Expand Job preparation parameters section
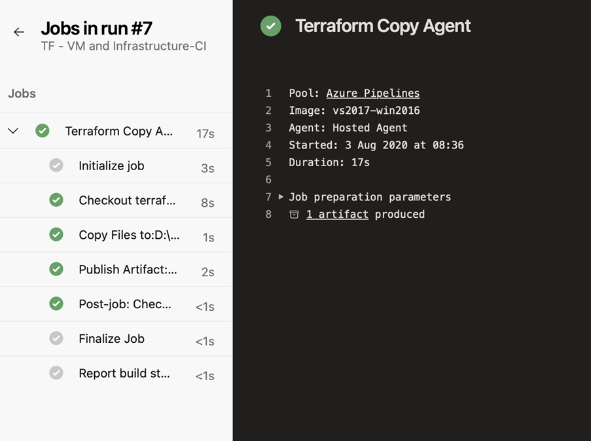Image resolution: width=591 pixels, height=441 pixels. coord(281,197)
